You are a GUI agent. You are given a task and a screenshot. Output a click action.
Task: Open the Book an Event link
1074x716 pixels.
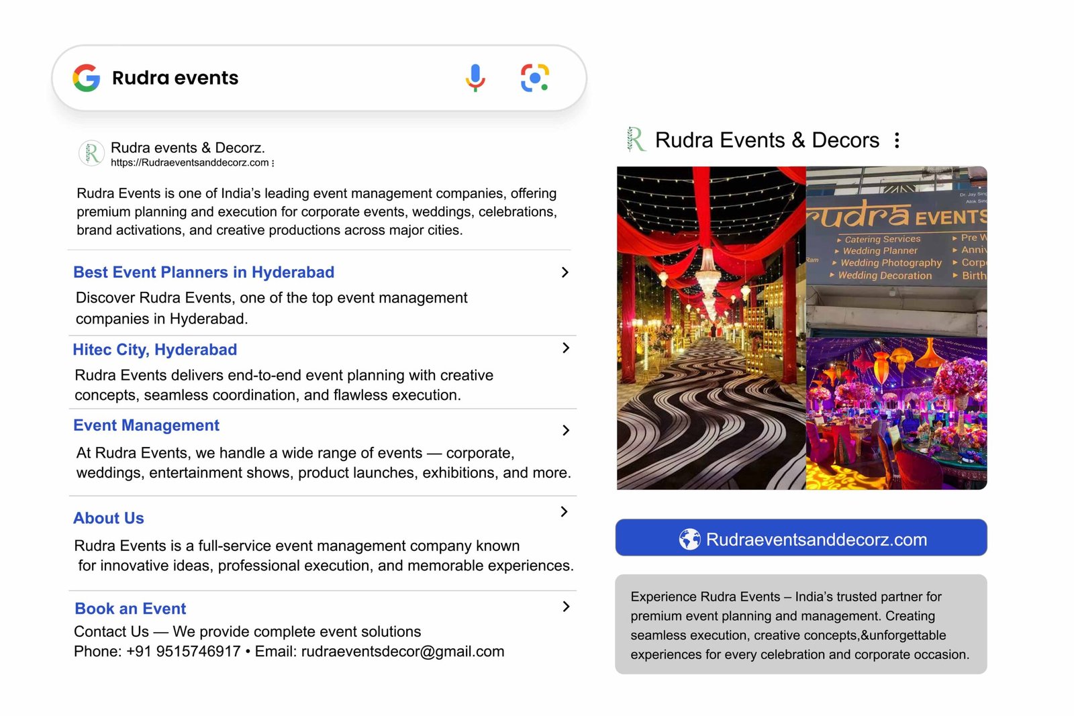click(x=130, y=609)
